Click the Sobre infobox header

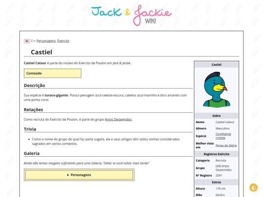(x=216, y=116)
